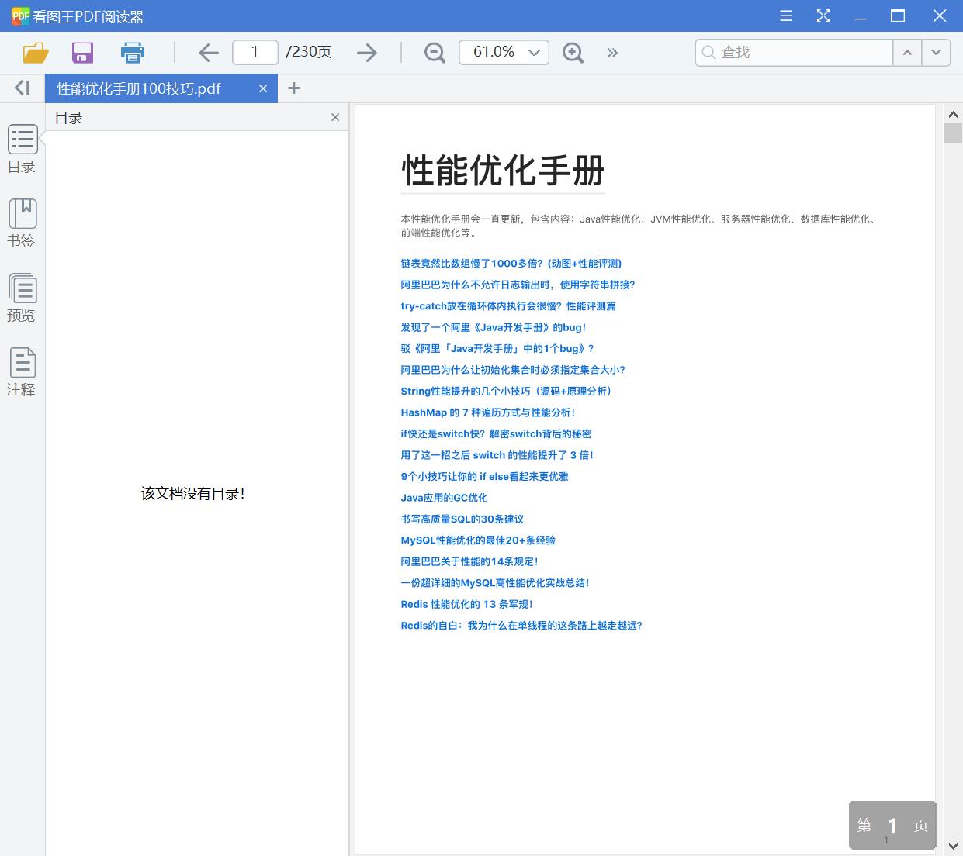This screenshot has width=963, height=856.
Task: Open link 一份超详细的MySQL高性能优化实战总结！
Action: pos(495,583)
